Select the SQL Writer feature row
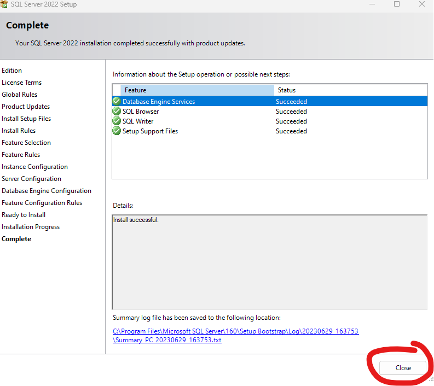Viewport: 434px width, 386px height. click(270, 121)
